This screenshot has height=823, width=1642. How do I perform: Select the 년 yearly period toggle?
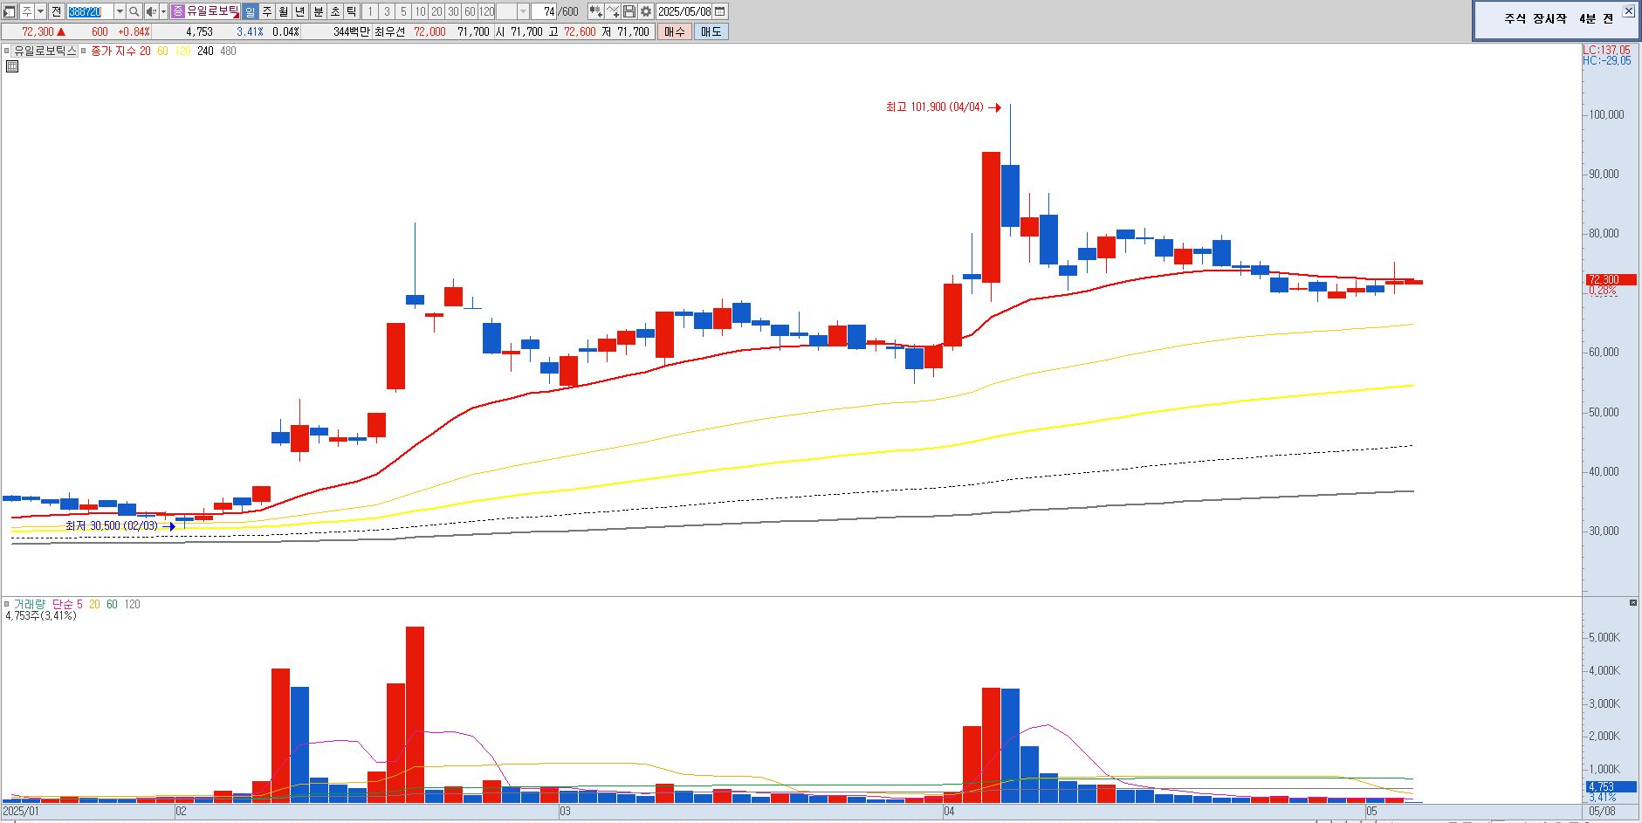[x=300, y=11]
